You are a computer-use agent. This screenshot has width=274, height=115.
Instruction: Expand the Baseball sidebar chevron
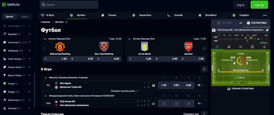[x=29, y=34]
